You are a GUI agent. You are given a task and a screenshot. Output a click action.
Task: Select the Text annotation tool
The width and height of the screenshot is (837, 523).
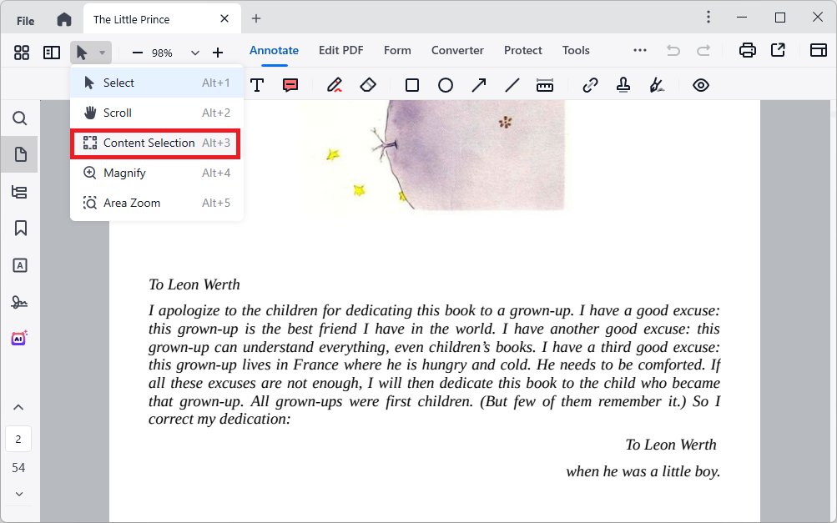pyautogui.click(x=256, y=84)
